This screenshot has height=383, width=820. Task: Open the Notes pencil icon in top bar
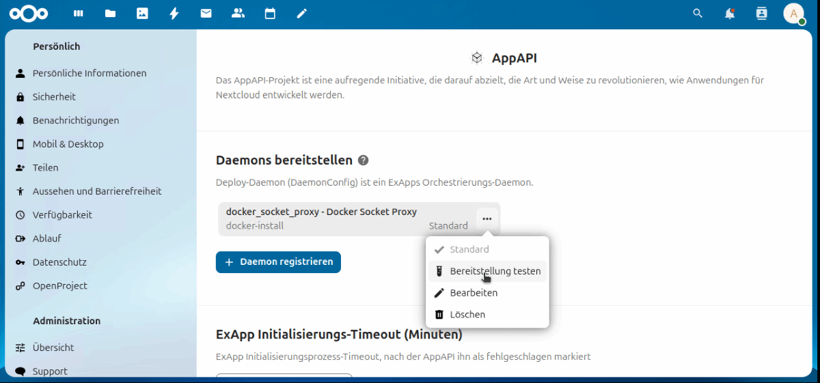pos(302,14)
